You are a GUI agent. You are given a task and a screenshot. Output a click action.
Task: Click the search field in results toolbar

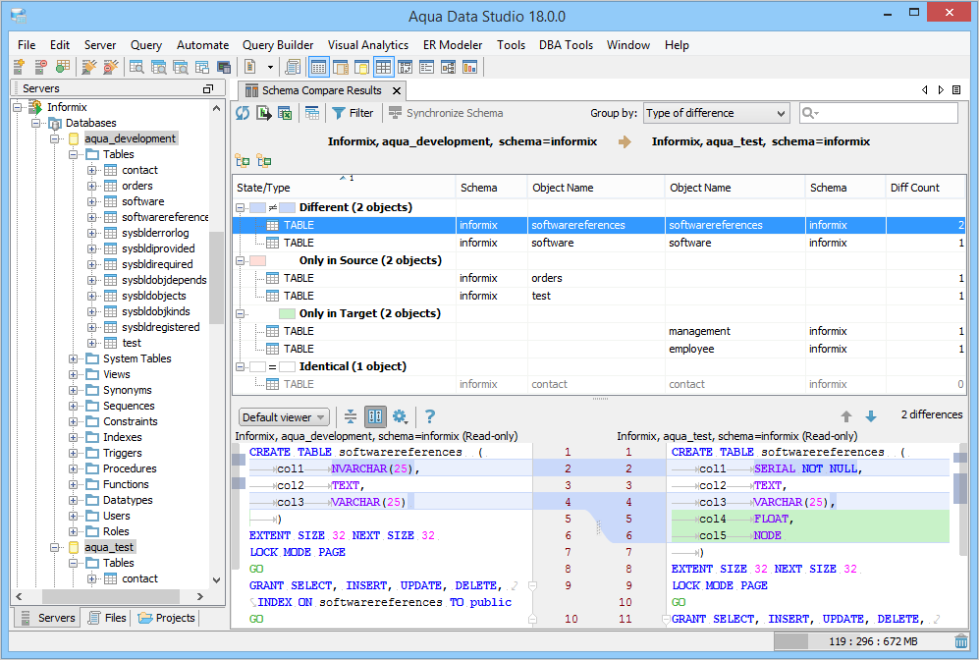[x=879, y=113]
